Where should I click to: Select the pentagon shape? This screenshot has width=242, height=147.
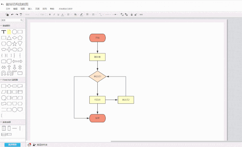coord(20,38)
